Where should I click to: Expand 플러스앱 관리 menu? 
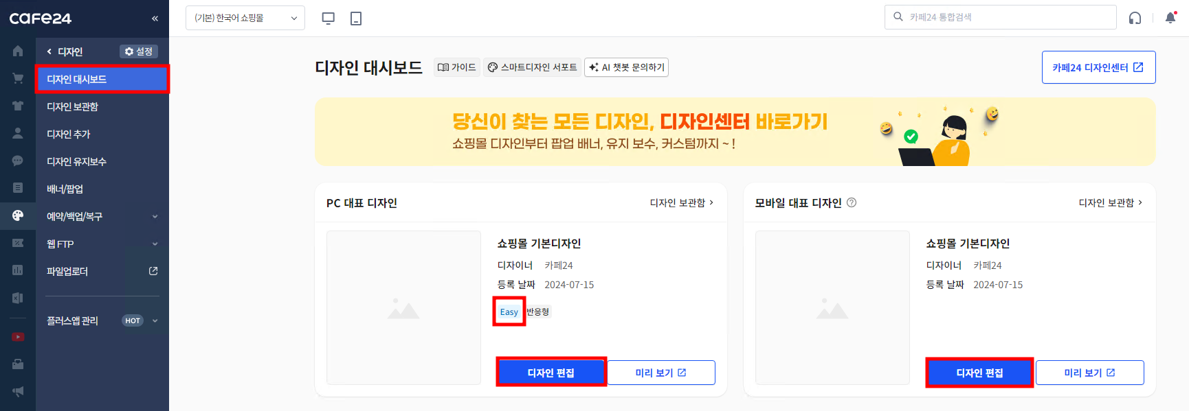pos(102,320)
